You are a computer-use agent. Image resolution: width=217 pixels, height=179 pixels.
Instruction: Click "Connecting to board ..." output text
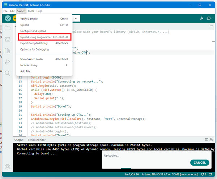coord(36,153)
